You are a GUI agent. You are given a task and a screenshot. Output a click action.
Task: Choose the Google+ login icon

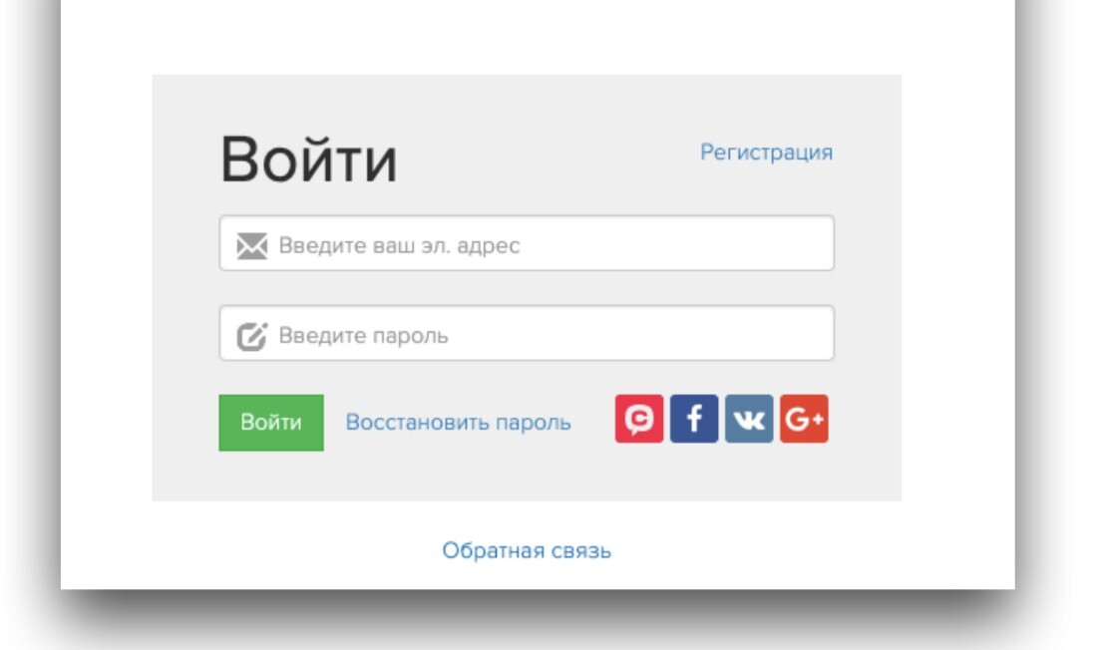click(804, 420)
